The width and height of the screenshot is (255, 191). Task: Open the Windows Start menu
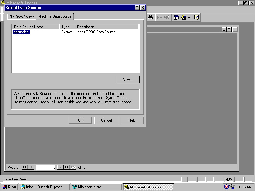point(9,187)
